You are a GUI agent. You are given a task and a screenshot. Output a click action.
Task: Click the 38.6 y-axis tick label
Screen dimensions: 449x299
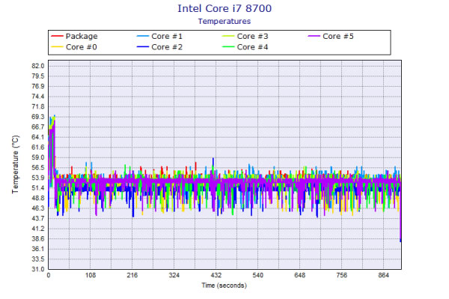click(x=38, y=239)
